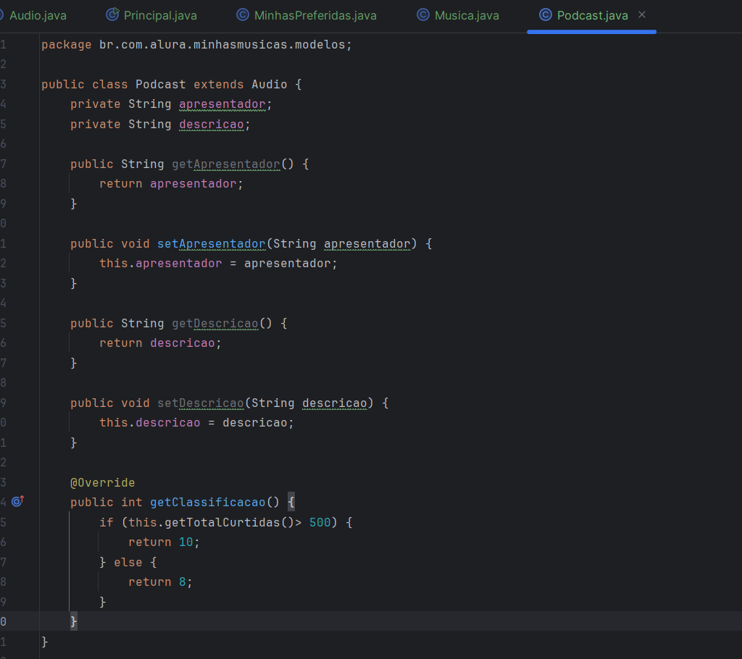Click the 'String apresentador' setter parameter
Screen dimensions: 742x659
tap(342, 243)
